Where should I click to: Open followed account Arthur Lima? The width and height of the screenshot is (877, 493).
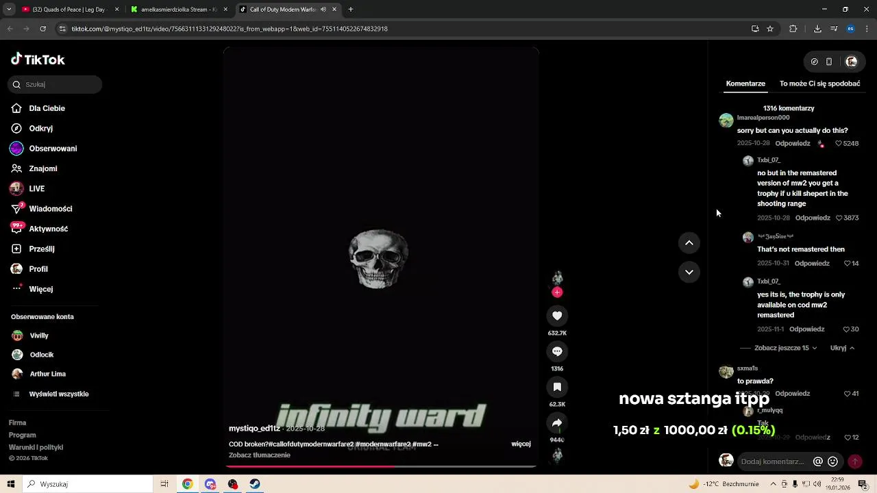coord(39,374)
